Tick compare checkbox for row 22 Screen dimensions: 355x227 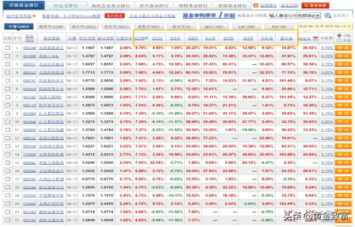(8, 220)
